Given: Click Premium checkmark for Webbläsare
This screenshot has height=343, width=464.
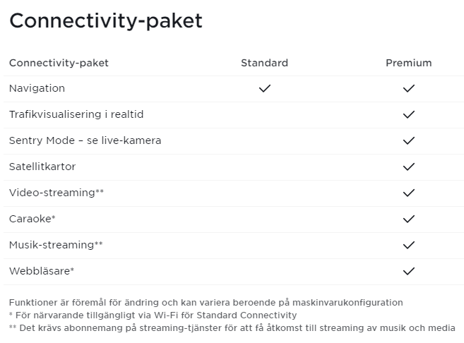Looking at the screenshot, I should pos(408,271).
